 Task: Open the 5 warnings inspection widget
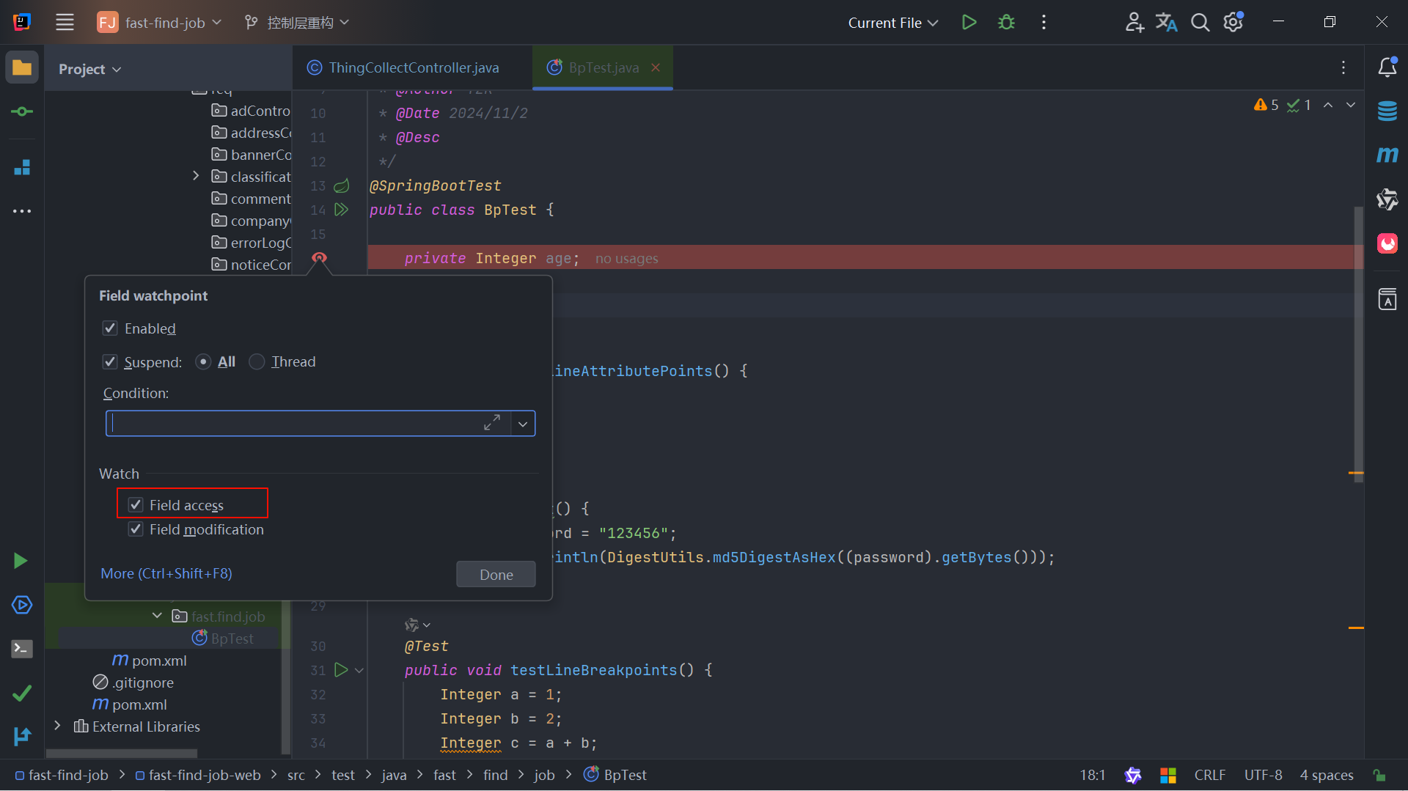(1266, 105)
